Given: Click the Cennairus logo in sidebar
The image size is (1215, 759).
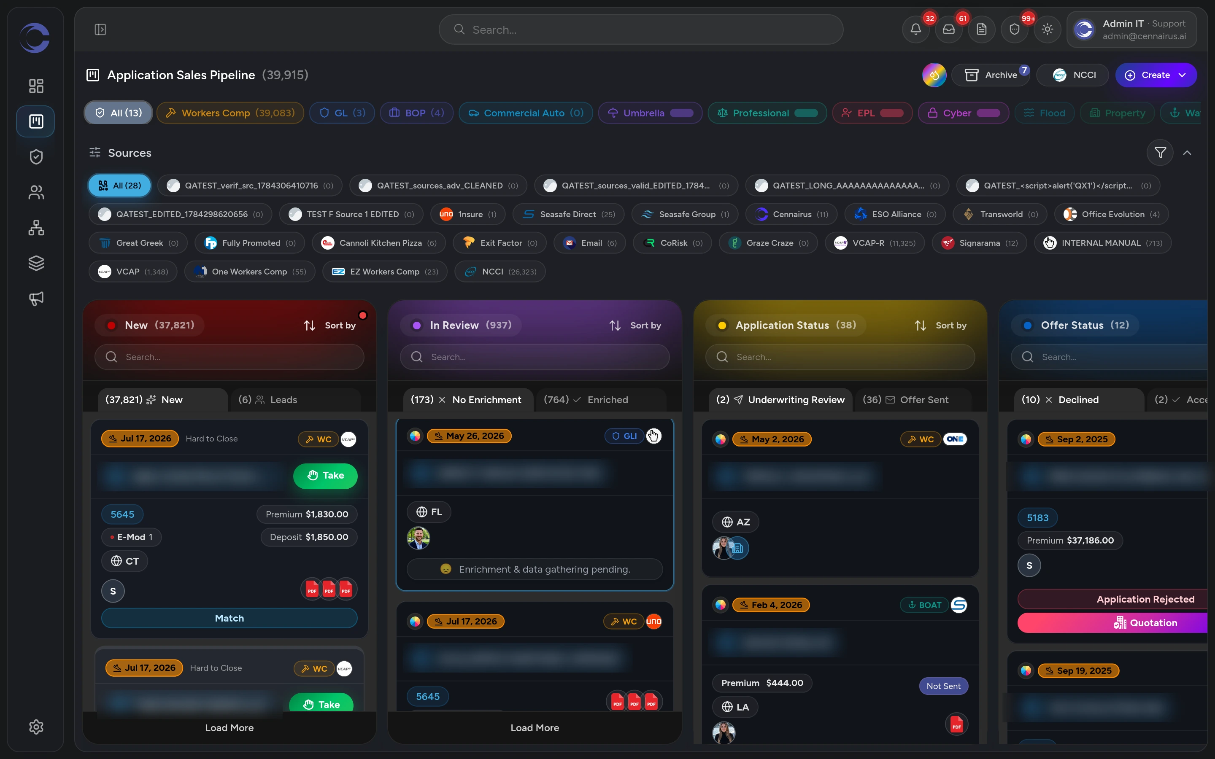Looking at the screenshot, I should 35,38.
